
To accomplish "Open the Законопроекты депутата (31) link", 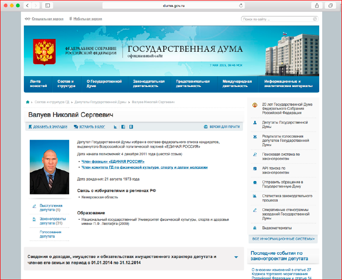I will point(53,221).
